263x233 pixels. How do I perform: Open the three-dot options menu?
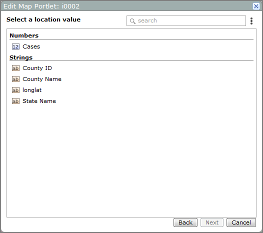pos(251,21)
